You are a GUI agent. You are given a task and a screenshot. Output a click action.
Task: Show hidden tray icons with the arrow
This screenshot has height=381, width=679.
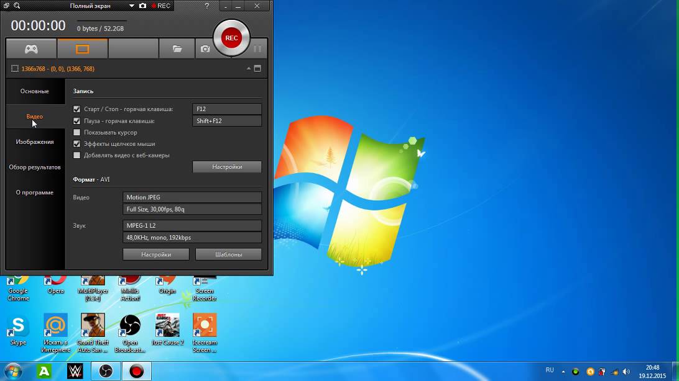(563, 372)
